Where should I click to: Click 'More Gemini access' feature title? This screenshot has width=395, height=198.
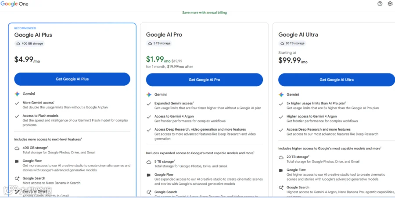pos(38,103)
